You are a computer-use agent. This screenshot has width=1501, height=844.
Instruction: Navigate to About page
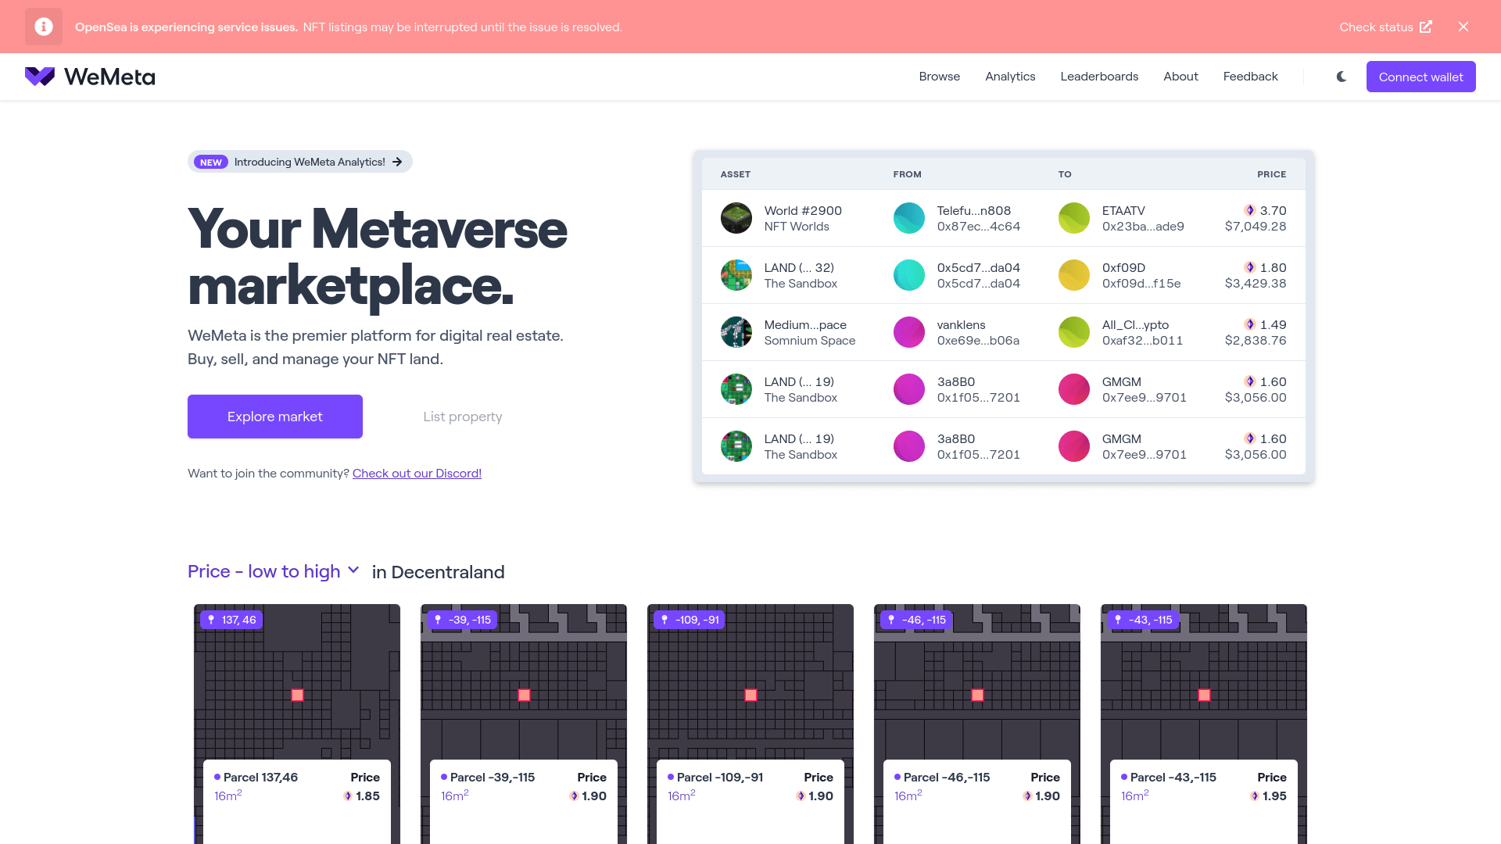pyautogui.click(x=1180, y=77)
